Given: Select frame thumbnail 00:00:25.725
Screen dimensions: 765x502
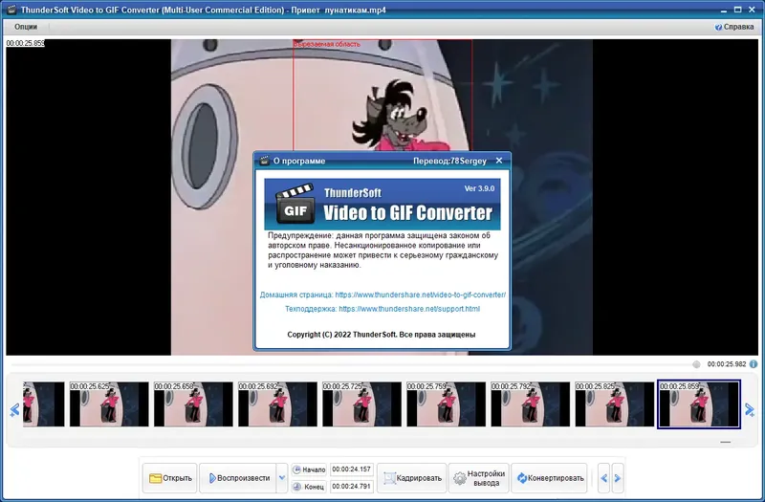Looking at the screenshot, I should [x=361, y=404].
